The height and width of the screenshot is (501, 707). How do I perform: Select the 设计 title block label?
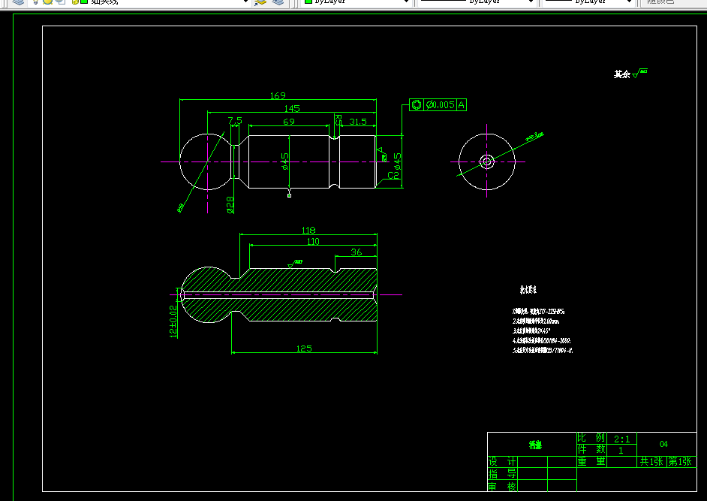pyautogui.click(x=502, y=462)
